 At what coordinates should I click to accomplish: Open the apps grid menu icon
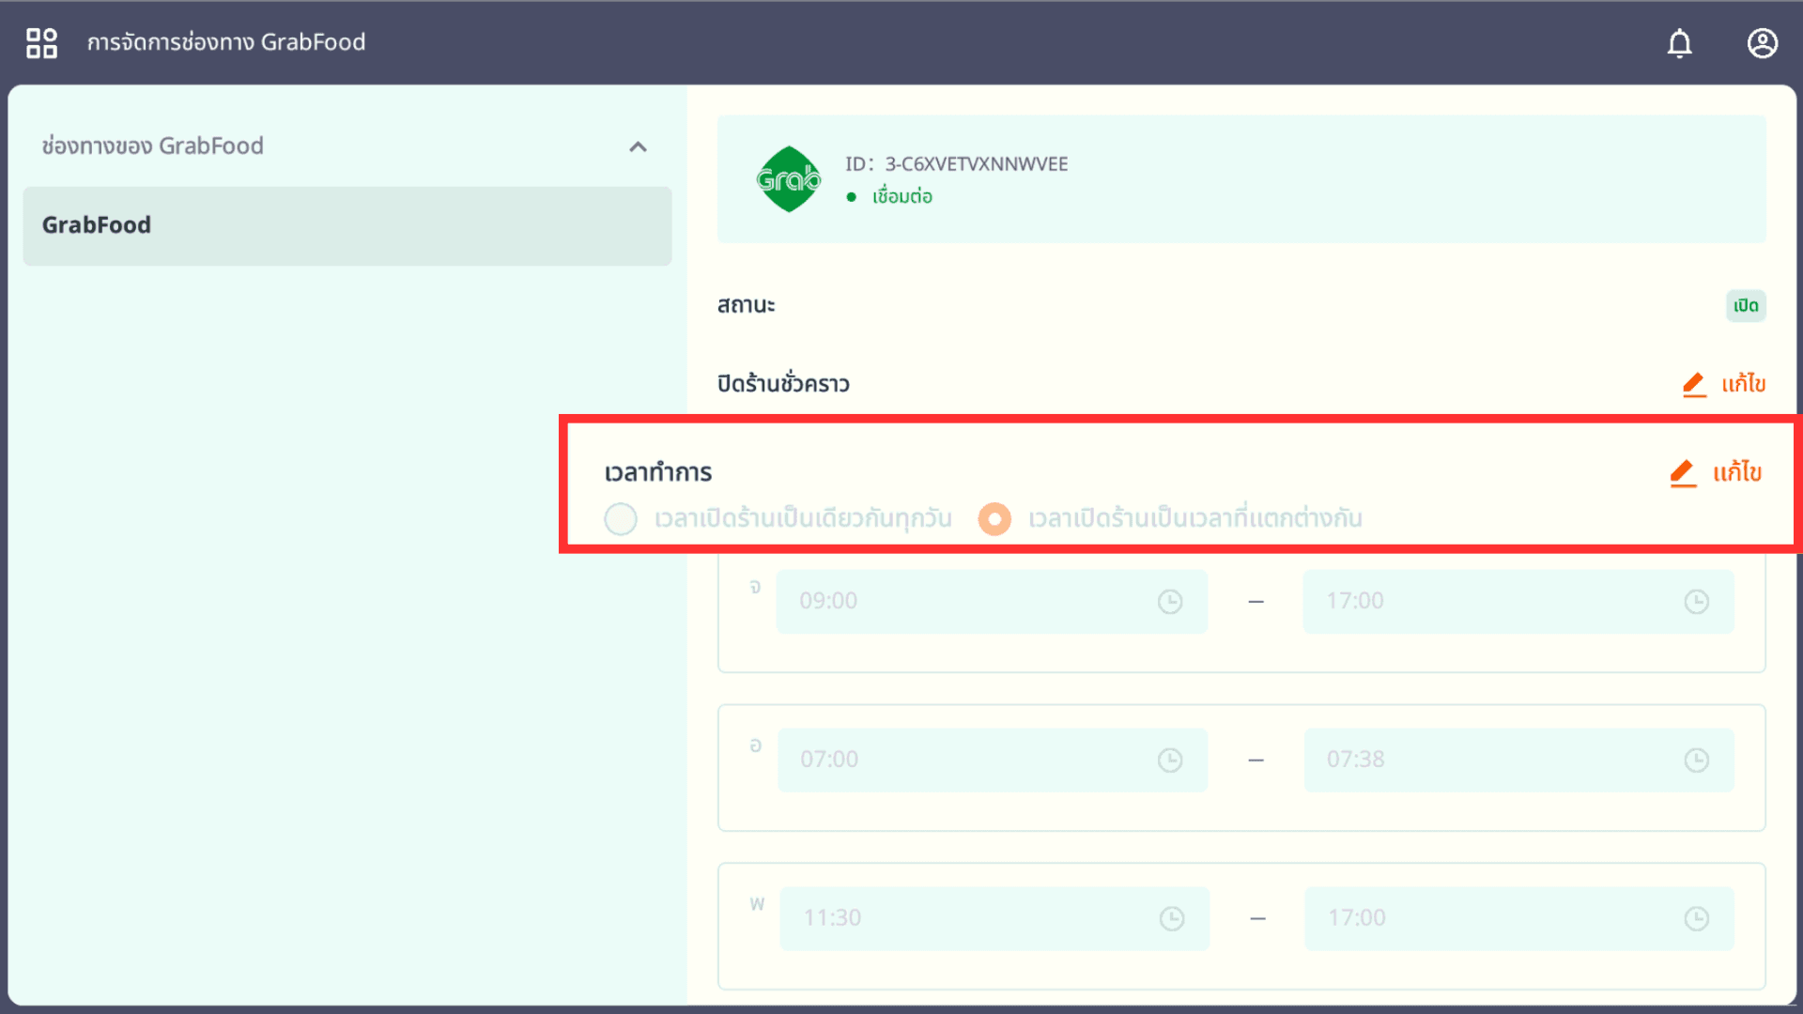coord(41,42)
